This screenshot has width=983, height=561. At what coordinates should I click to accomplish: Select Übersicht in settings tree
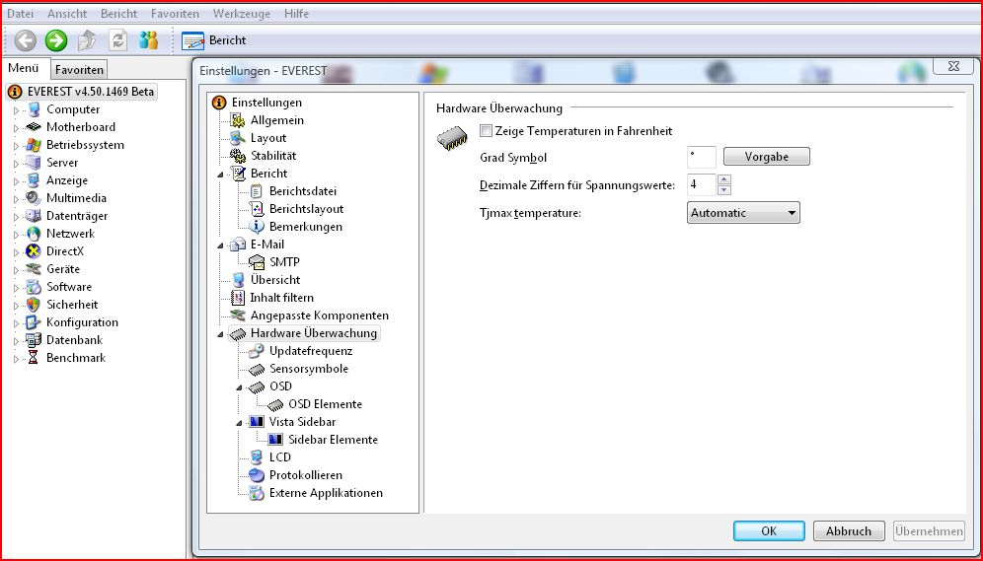point(274,280)
